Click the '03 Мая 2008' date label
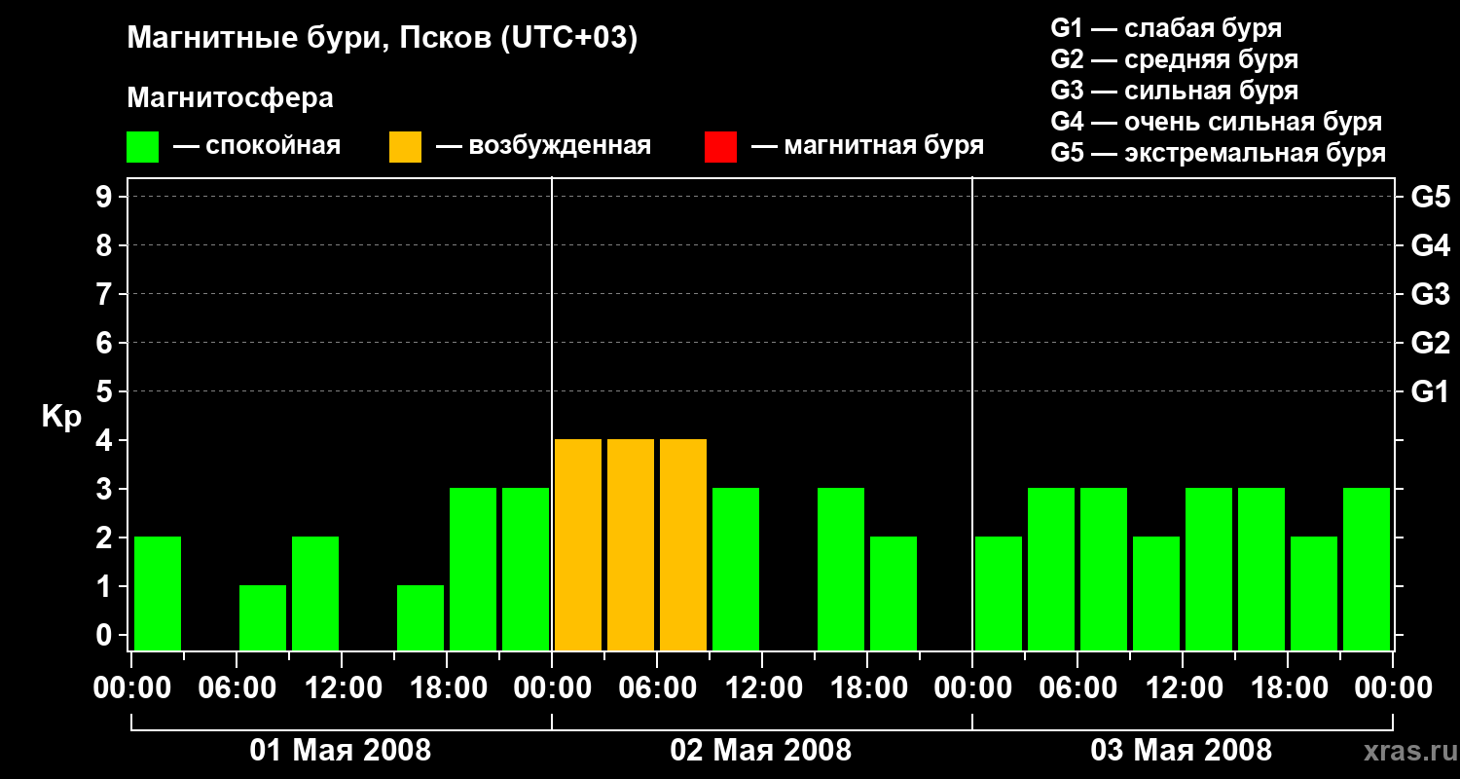The image size is (1460, 779). click(1182, 751)
